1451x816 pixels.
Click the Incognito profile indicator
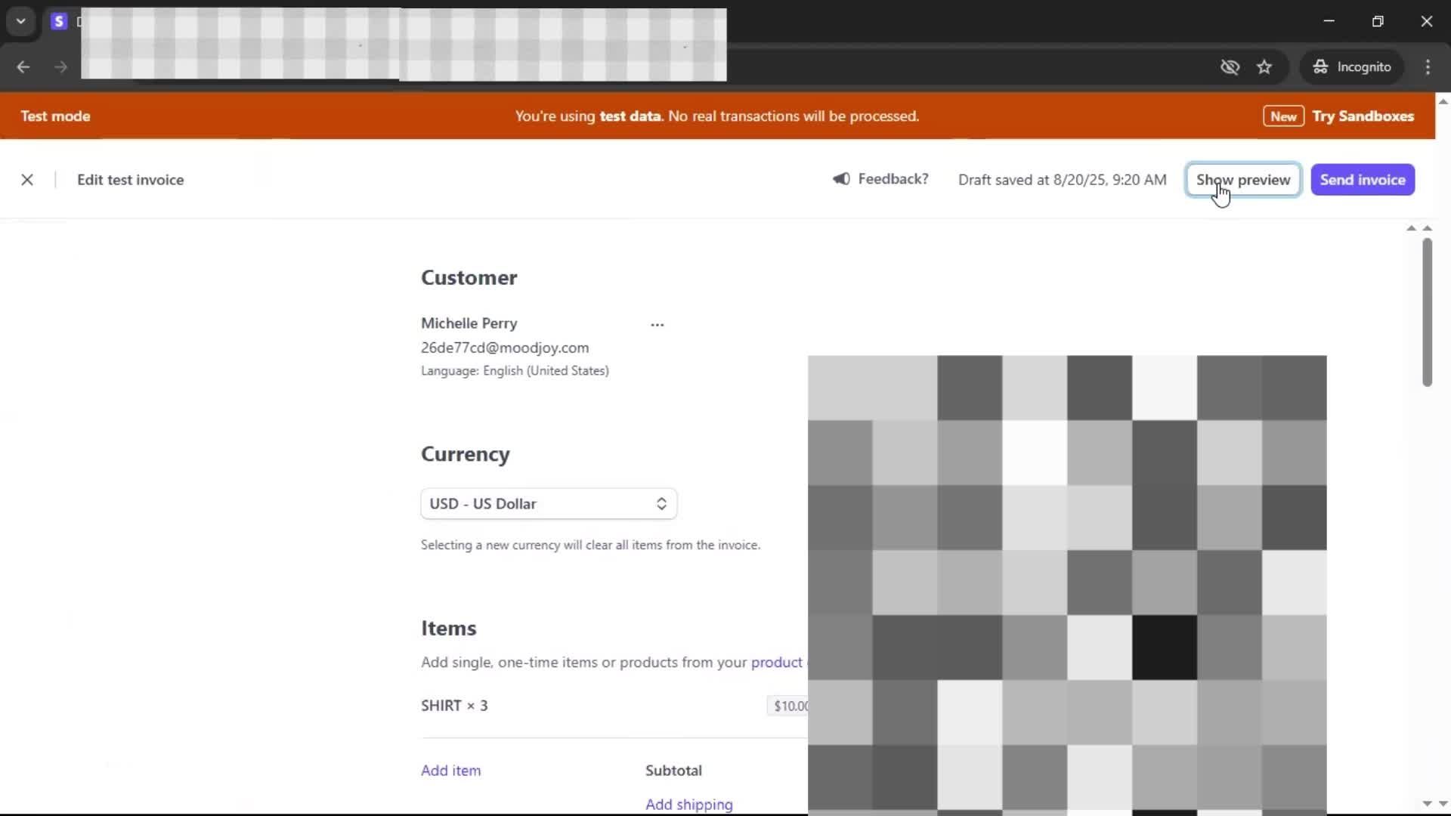[x=1352, y=67]
